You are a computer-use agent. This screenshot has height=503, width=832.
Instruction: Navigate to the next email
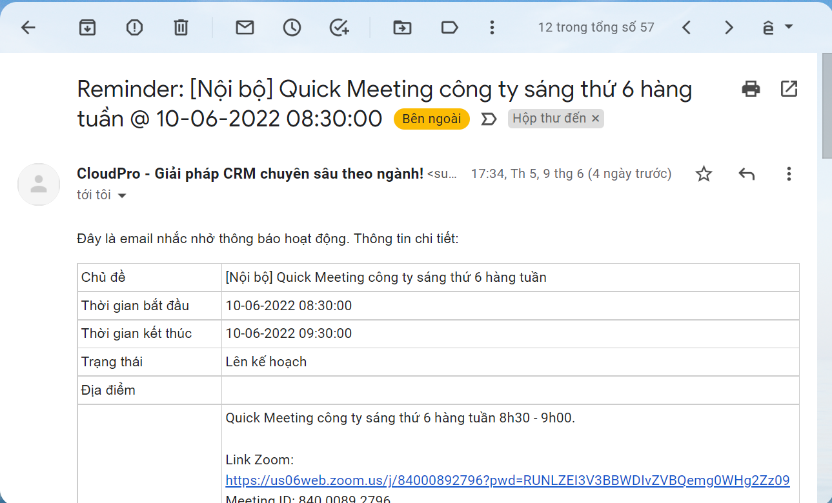point(728,27)
